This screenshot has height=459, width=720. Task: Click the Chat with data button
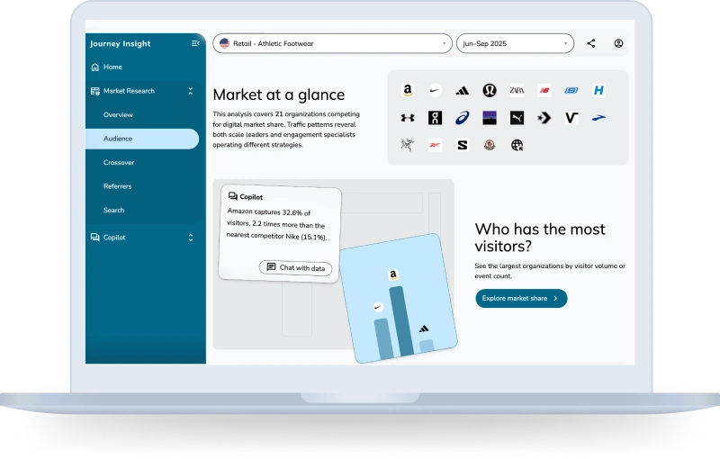(x=296, y=267)
